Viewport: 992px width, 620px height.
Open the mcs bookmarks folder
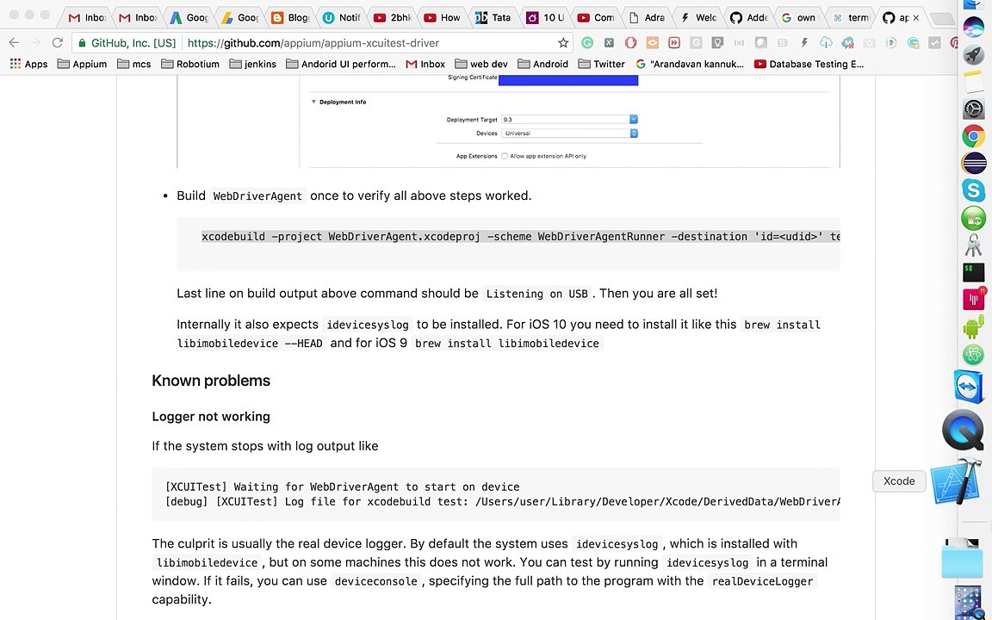click(133, 64)
